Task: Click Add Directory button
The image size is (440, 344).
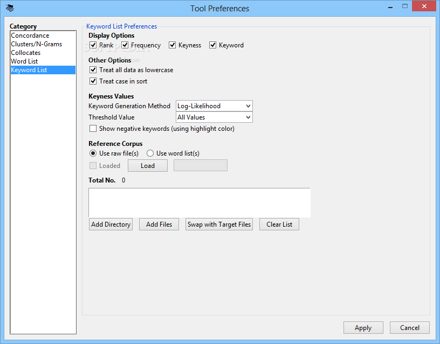Action: click(x=111, y=224)
